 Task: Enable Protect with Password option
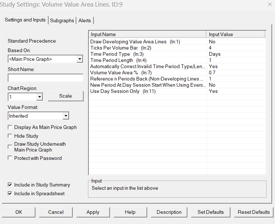[x=10, y=158]
